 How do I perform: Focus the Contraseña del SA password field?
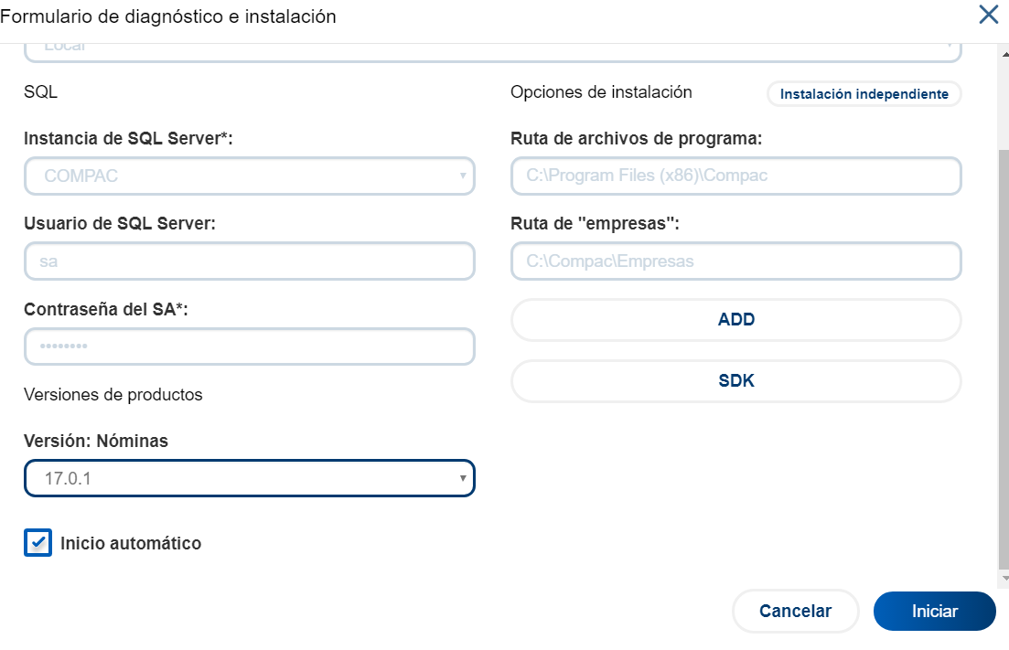tap(249, 346)
